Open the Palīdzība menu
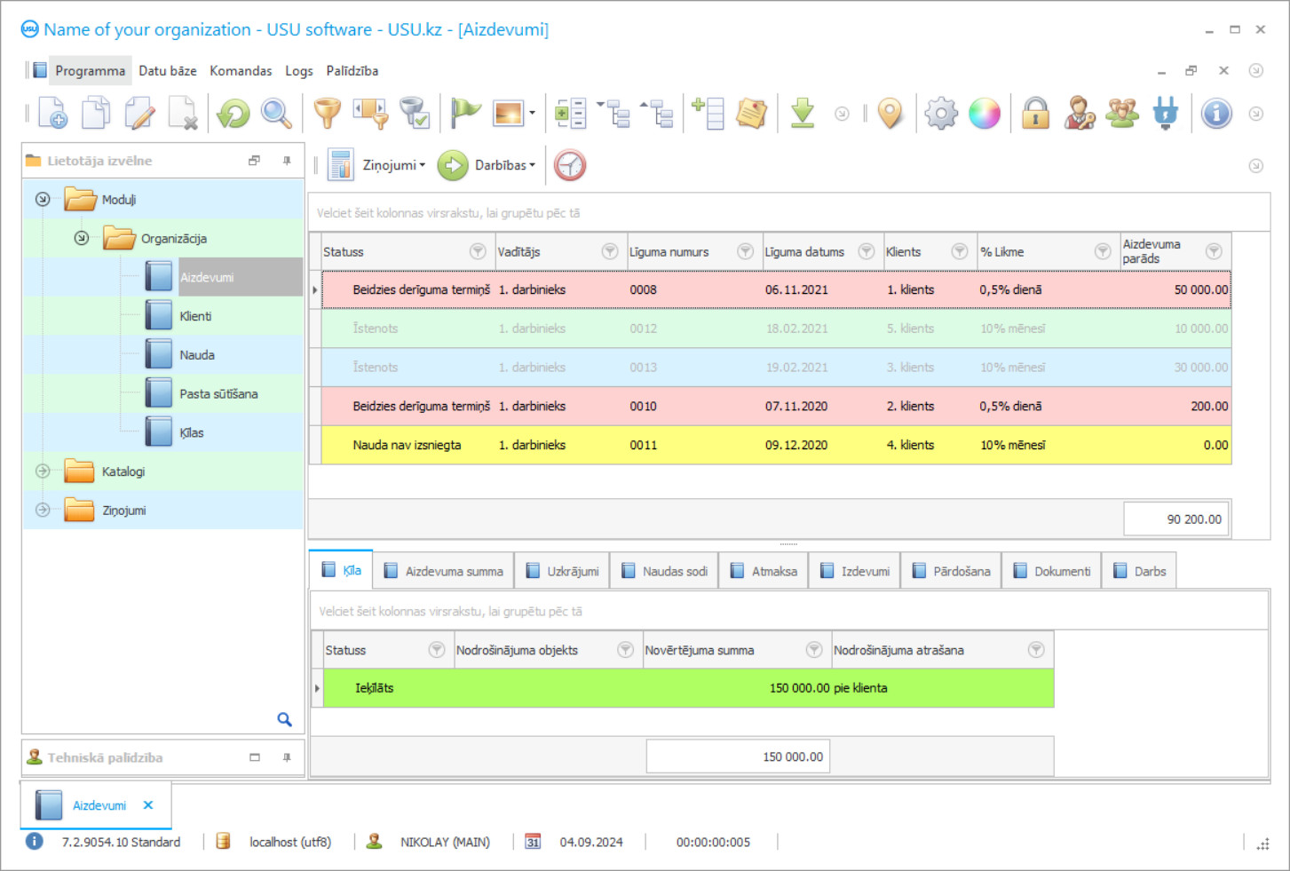The height and width of the screenshot is (871, 1290). coord(352,71)
